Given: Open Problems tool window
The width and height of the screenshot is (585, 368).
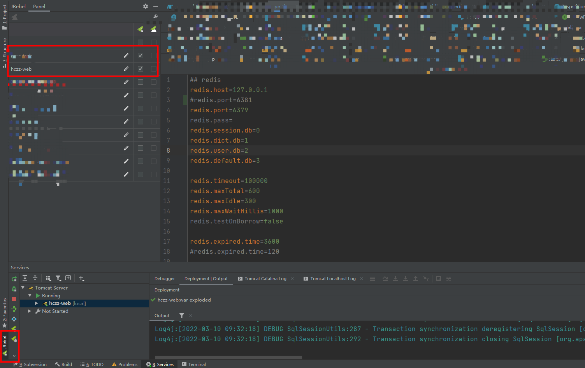Looking at the screenshot, I should click(x=125, y=365).
